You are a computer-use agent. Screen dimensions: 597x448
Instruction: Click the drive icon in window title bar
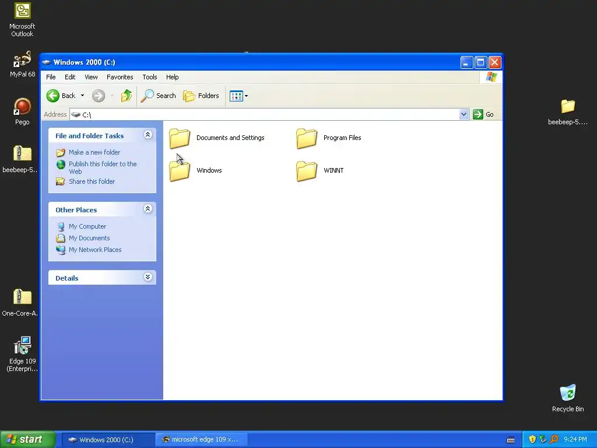point(47,62)
